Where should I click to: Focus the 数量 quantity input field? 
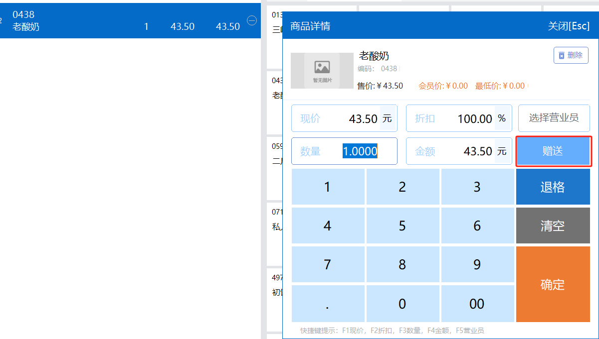click(344, 151)
